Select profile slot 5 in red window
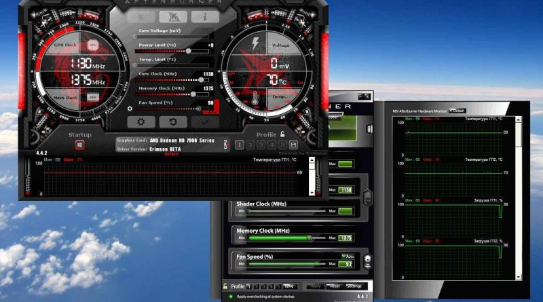 pos(282,145)
